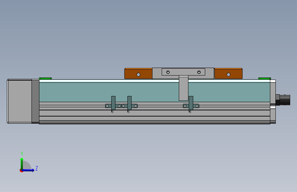The image size is (297, 192).
Task: Select the teal cover strip of the actuator
Action: pos(154,92)
